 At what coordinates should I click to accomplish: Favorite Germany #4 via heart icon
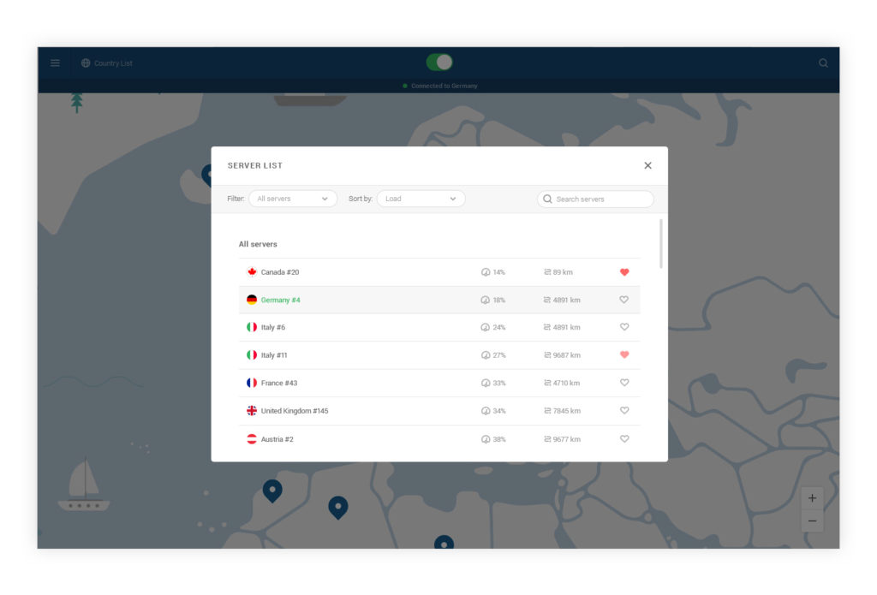(x=624, y=300)
